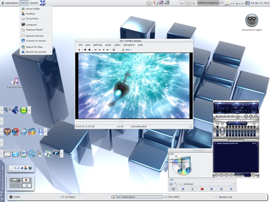Open the VLC playlist toolbar icon
The height and width of the screenshot is (202, 270).
pyautogui.click(x=114, y=50)
